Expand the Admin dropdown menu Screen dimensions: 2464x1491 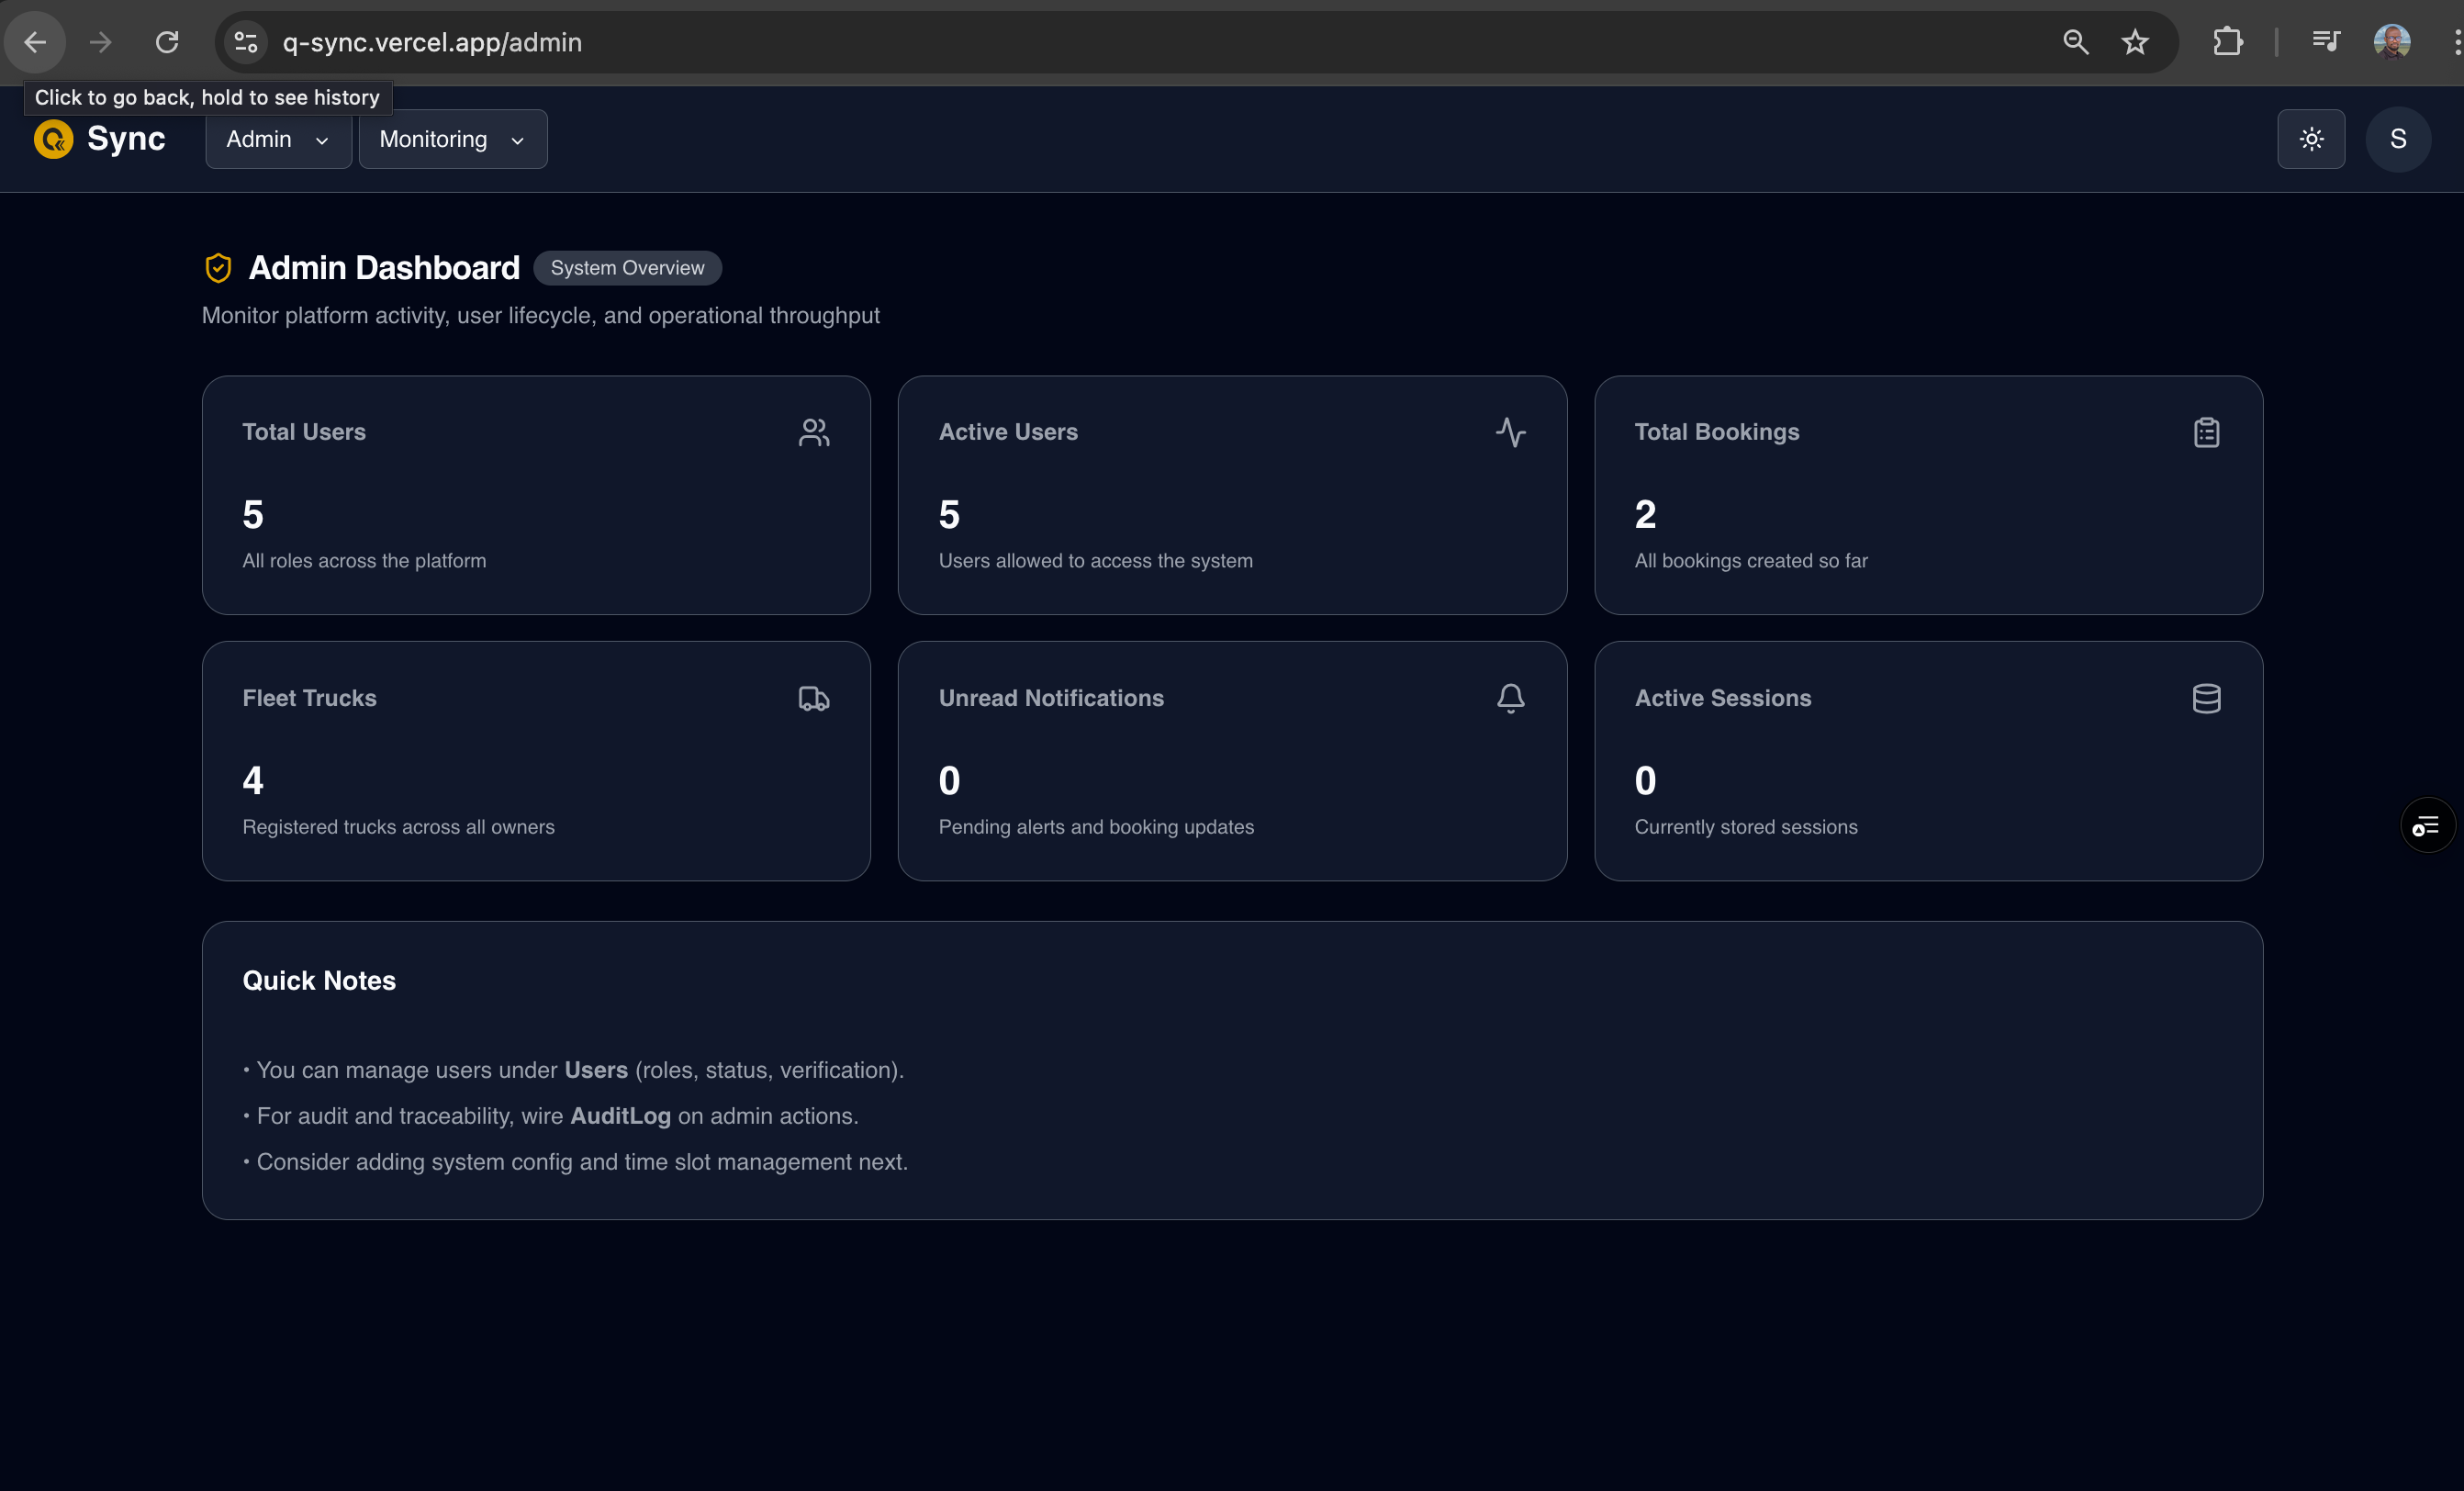click(277, 139)
